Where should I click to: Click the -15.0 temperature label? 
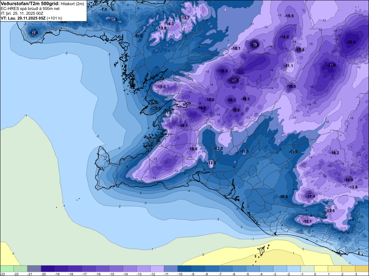point(161,87)
